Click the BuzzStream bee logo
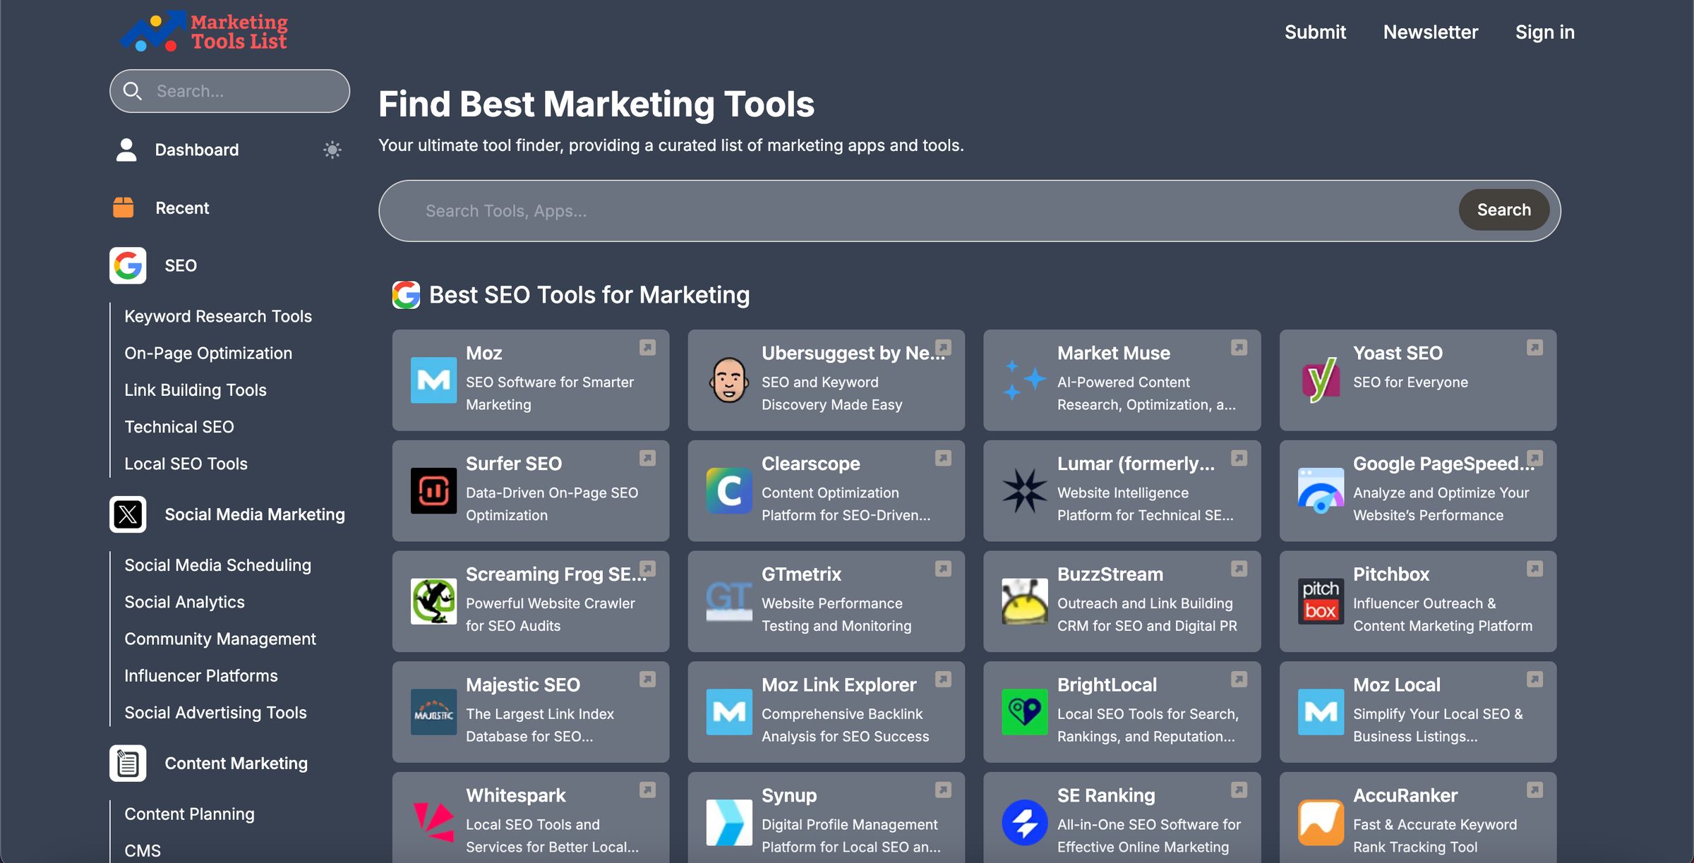Screen dimensions: 1694x863 pos(1025,602)
